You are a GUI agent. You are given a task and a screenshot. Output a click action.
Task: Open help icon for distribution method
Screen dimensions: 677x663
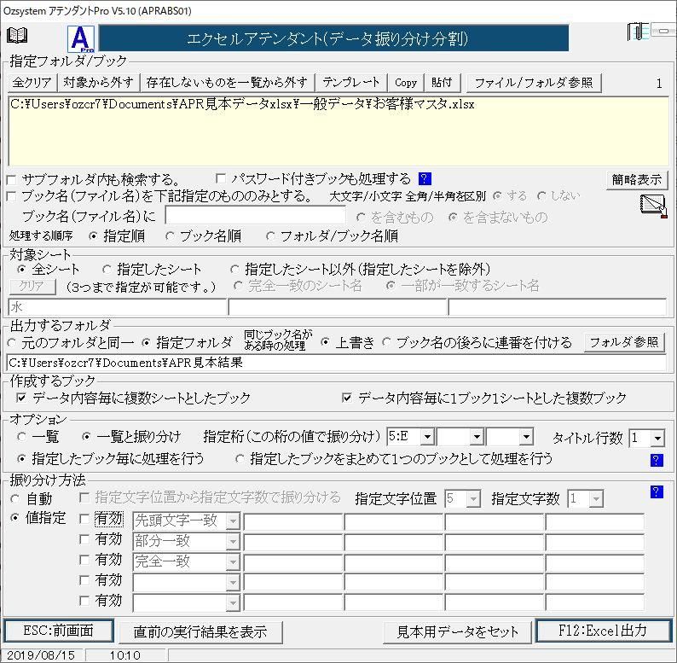point(657,491)
